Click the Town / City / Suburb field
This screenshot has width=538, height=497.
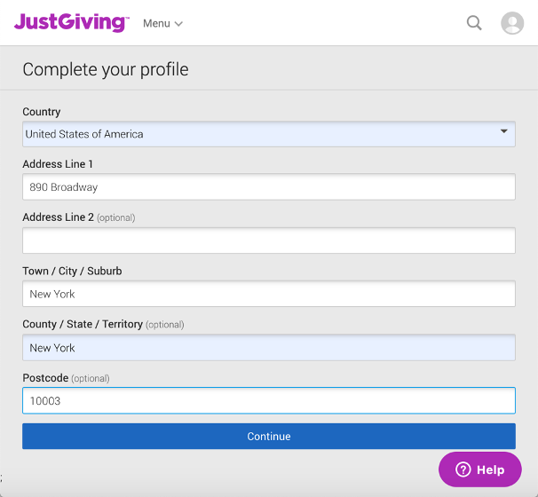point(269,294)
